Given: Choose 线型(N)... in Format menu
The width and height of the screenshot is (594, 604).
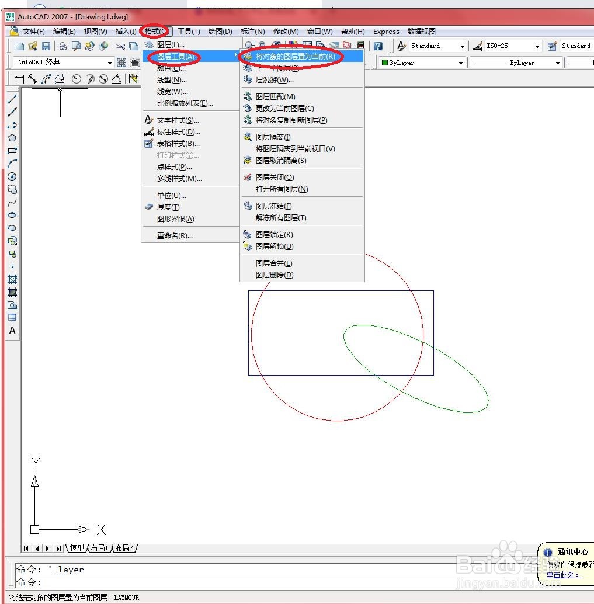Looking at the screenshot, I should 192,80.
